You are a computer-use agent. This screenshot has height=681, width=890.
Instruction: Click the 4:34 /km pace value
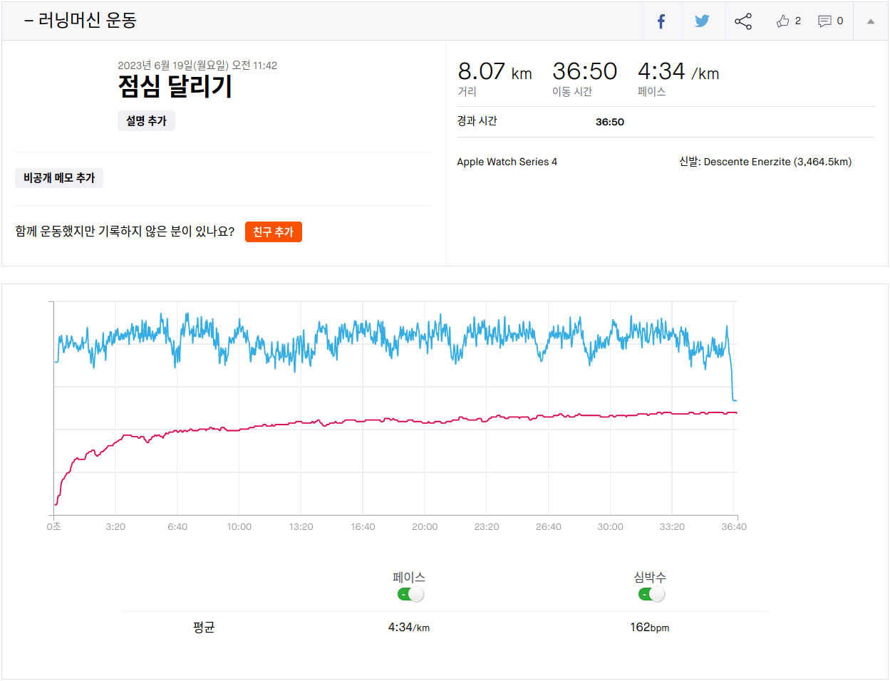point(678,71)
